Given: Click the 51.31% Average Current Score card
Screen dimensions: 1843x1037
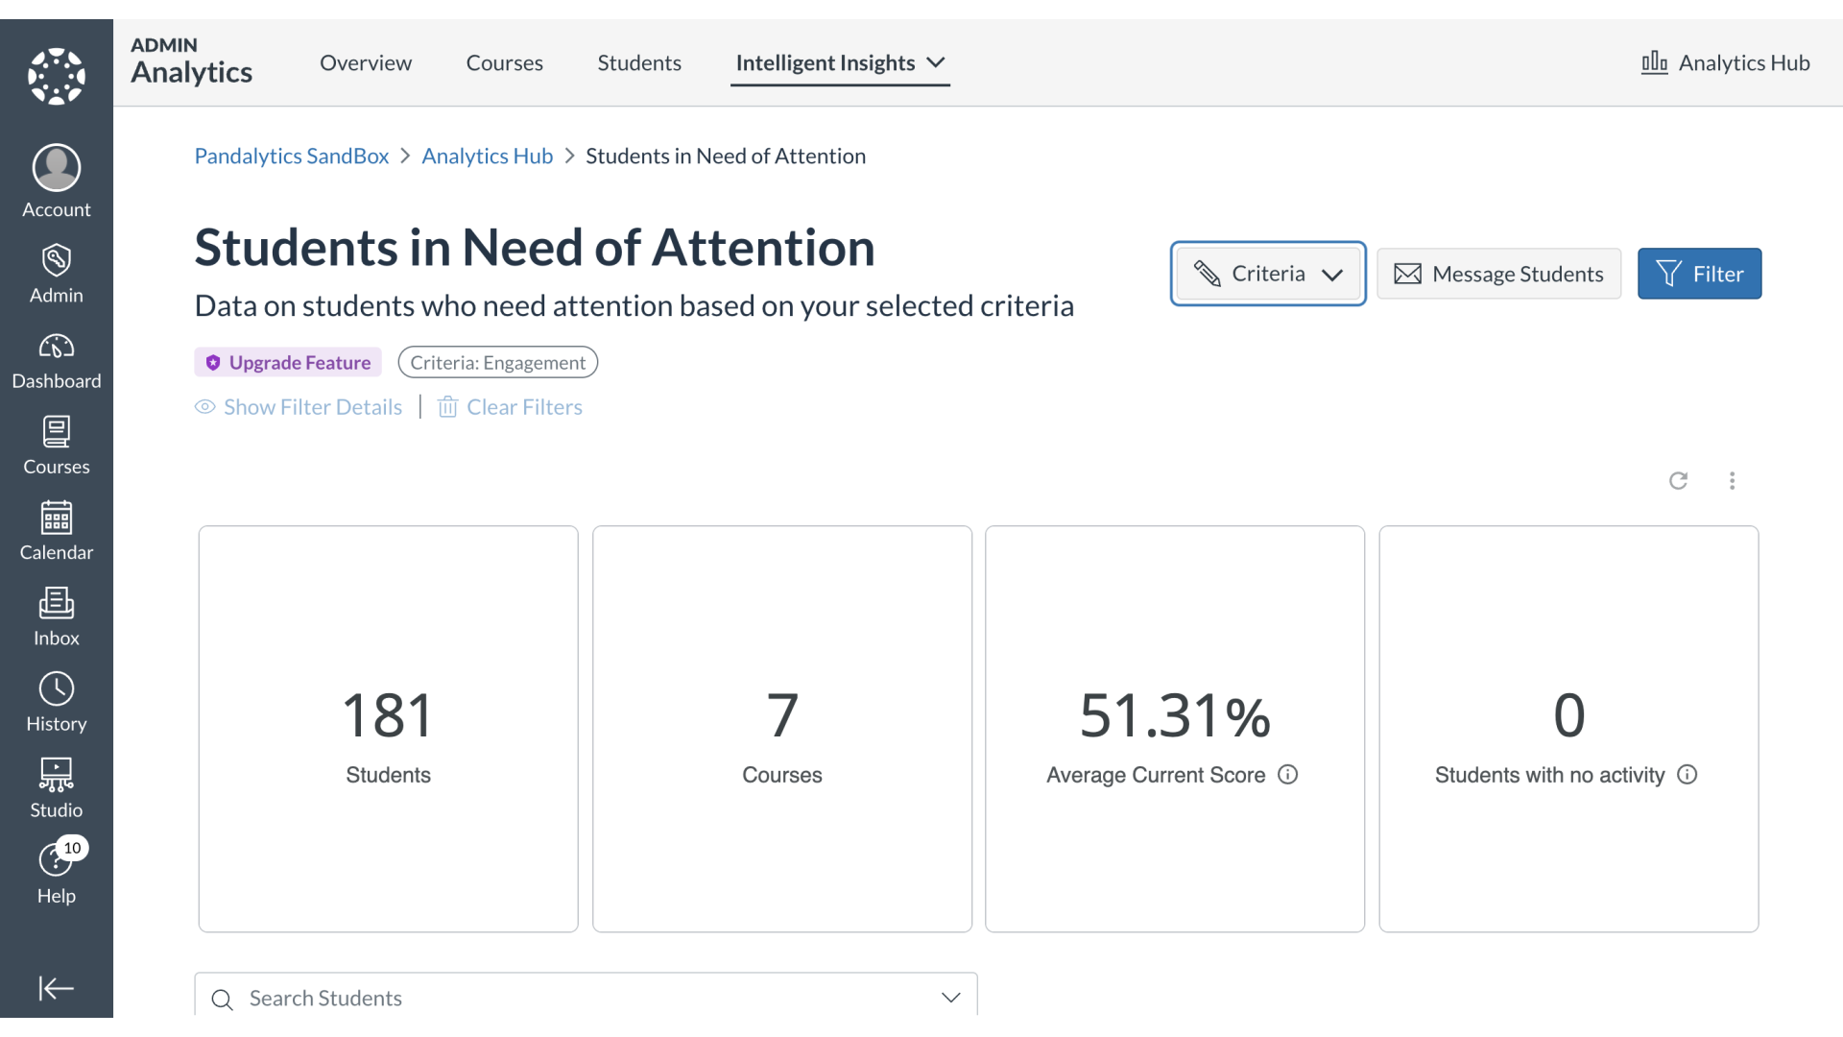Looking at the screenshot, I should tap(1175, 729).
